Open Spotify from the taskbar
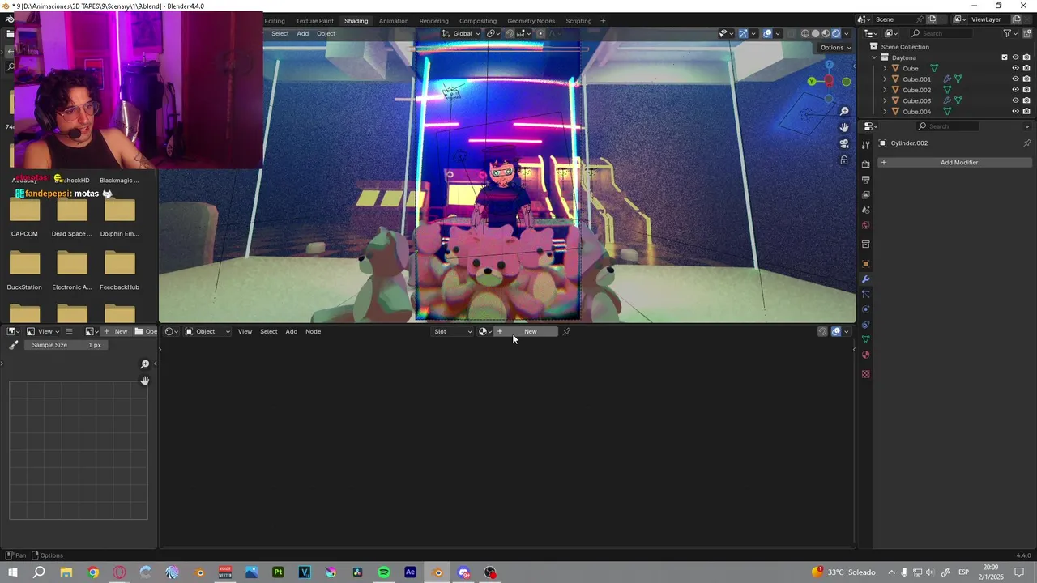 (384, 572)
